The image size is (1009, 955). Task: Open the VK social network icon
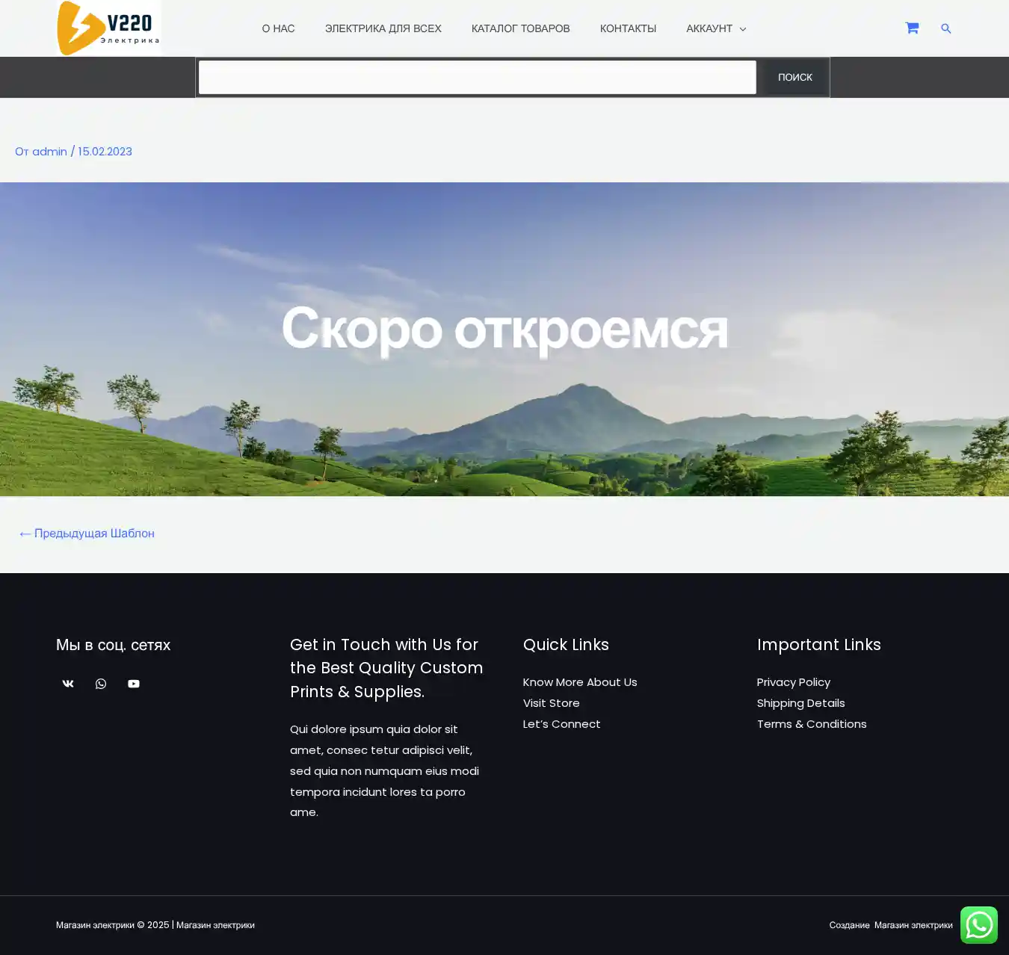coord(68,684)
